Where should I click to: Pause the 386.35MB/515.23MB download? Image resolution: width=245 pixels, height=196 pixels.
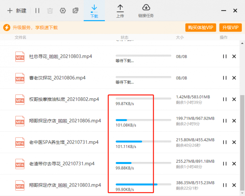coord(225,185)
